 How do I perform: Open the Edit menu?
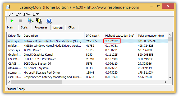[x=18, y=14]
